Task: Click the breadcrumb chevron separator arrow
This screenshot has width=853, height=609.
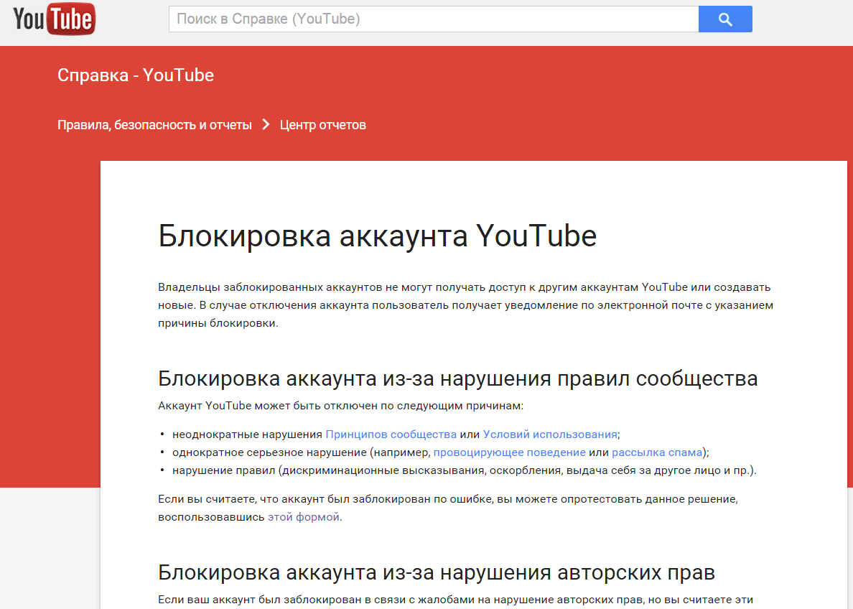Action: tap(266, 125)
